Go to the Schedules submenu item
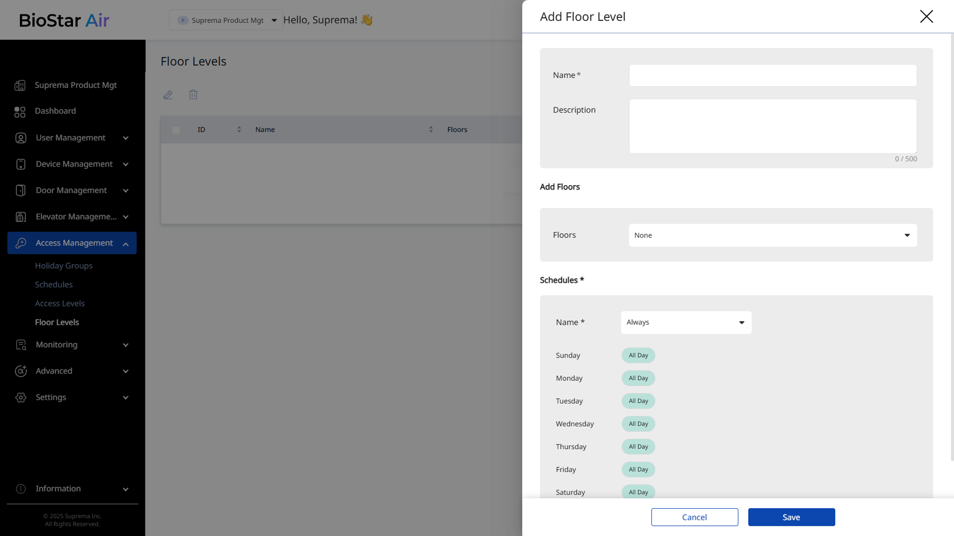The image size is (954, 536). tap(54, 285)
